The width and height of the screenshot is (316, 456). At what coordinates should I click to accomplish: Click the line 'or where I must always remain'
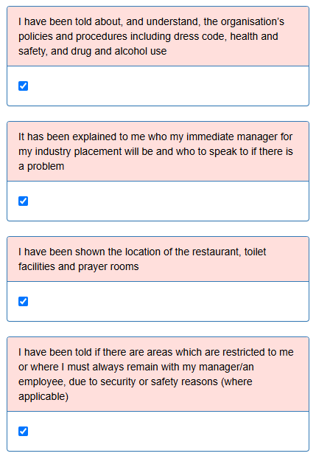136,367
